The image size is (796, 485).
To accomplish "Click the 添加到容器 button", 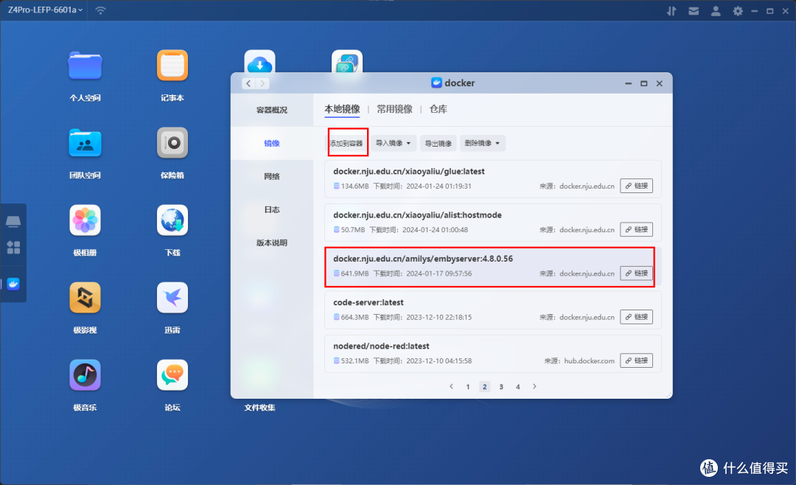I will [346, 143].
